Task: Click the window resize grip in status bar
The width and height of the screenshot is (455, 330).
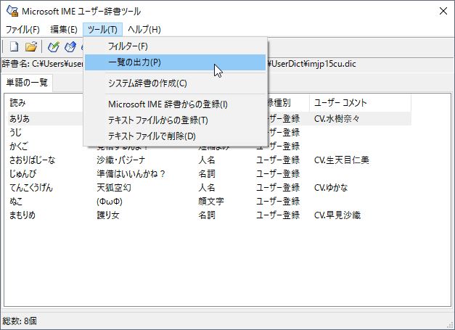Action: click(451, 325)
